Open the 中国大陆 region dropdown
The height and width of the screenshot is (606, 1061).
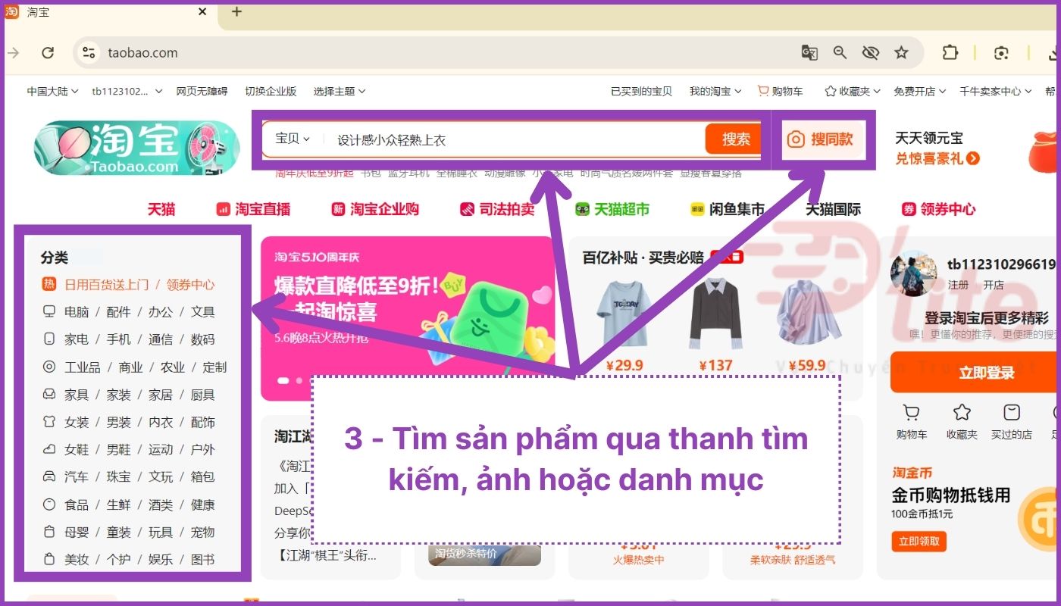tap(52, 91)
